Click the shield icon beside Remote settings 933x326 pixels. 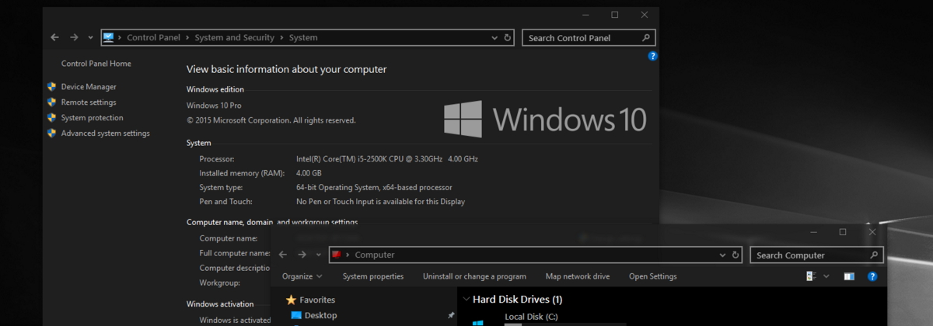(51, 102)
